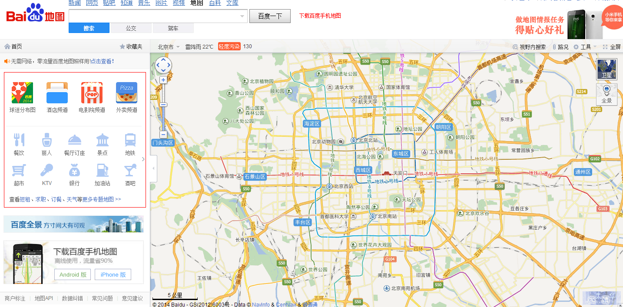Open 贴吧 in top navigation
The width and height of the screenshot is (623, 307).
109,3
